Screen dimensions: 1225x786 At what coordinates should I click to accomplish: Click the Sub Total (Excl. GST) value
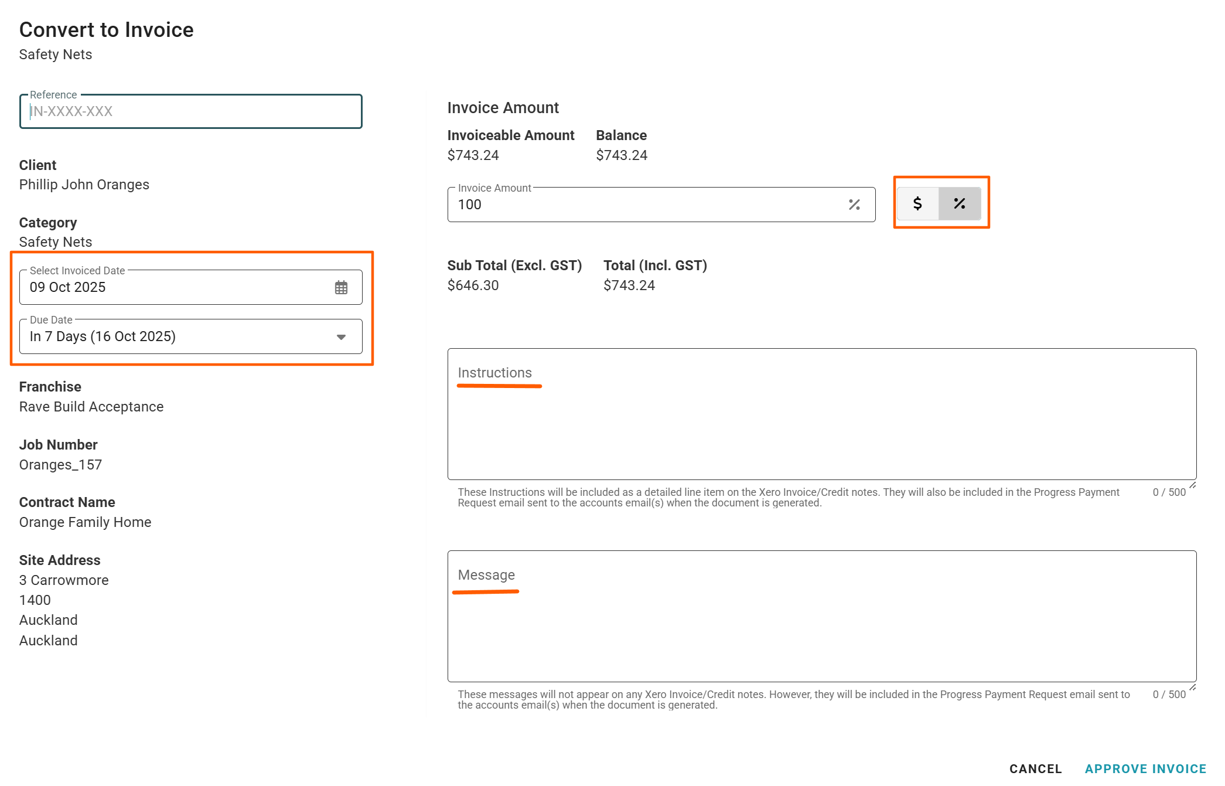click(x=473, y=285)
